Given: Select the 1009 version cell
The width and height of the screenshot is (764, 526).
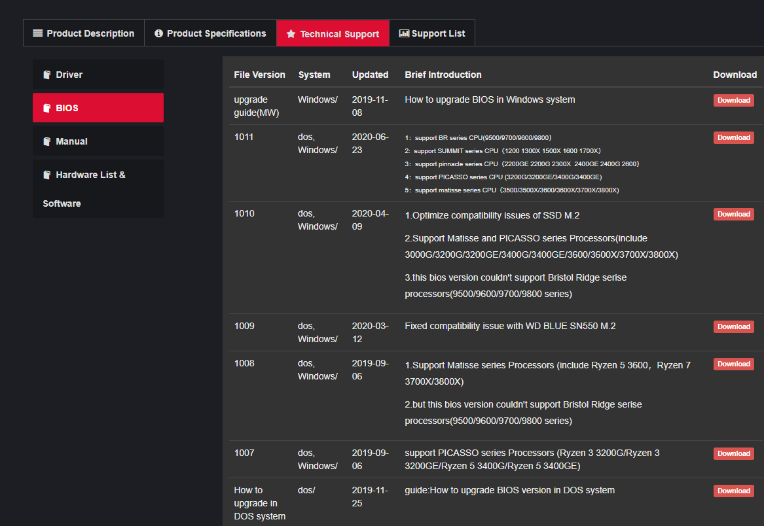Looking at the screenshot, I should (244, 326).
